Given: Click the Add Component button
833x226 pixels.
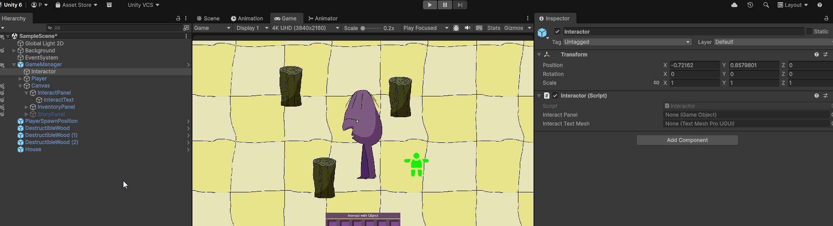Looking at the screenshot, I should tap(687, 140).
